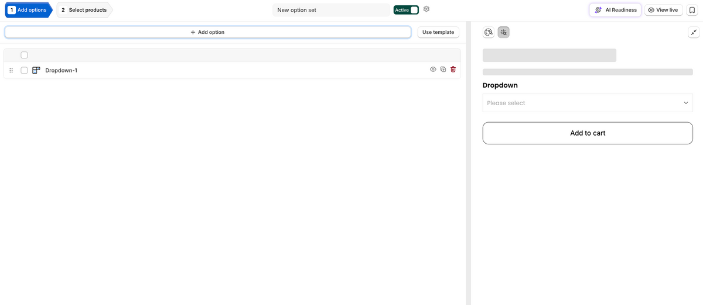Switch to step 1 Add options
The height and width of the screenshot is (305, 703).
pyautogui.click(x=28, y=10)
